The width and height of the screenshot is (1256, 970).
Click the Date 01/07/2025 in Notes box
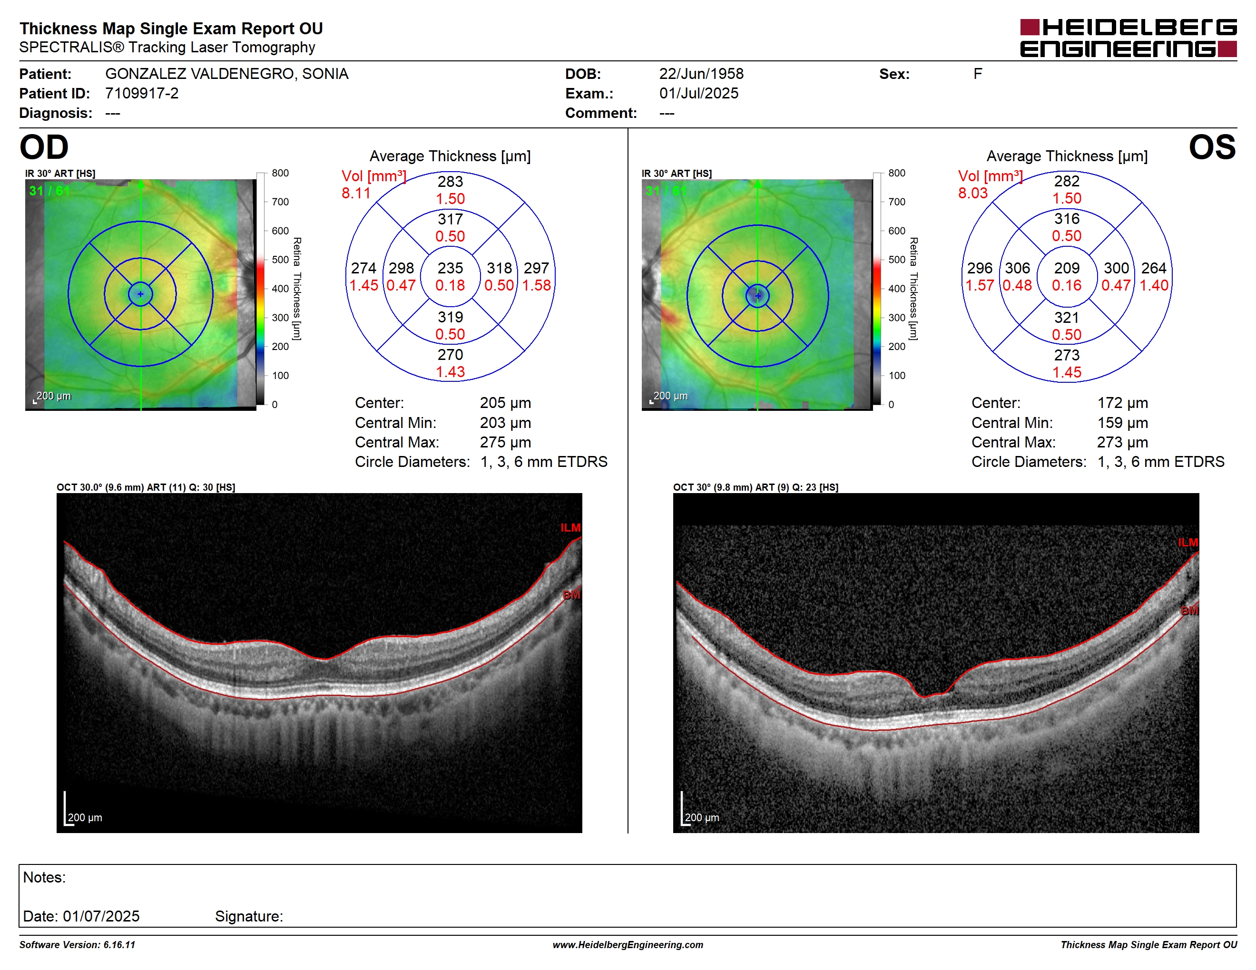[81, 916]
